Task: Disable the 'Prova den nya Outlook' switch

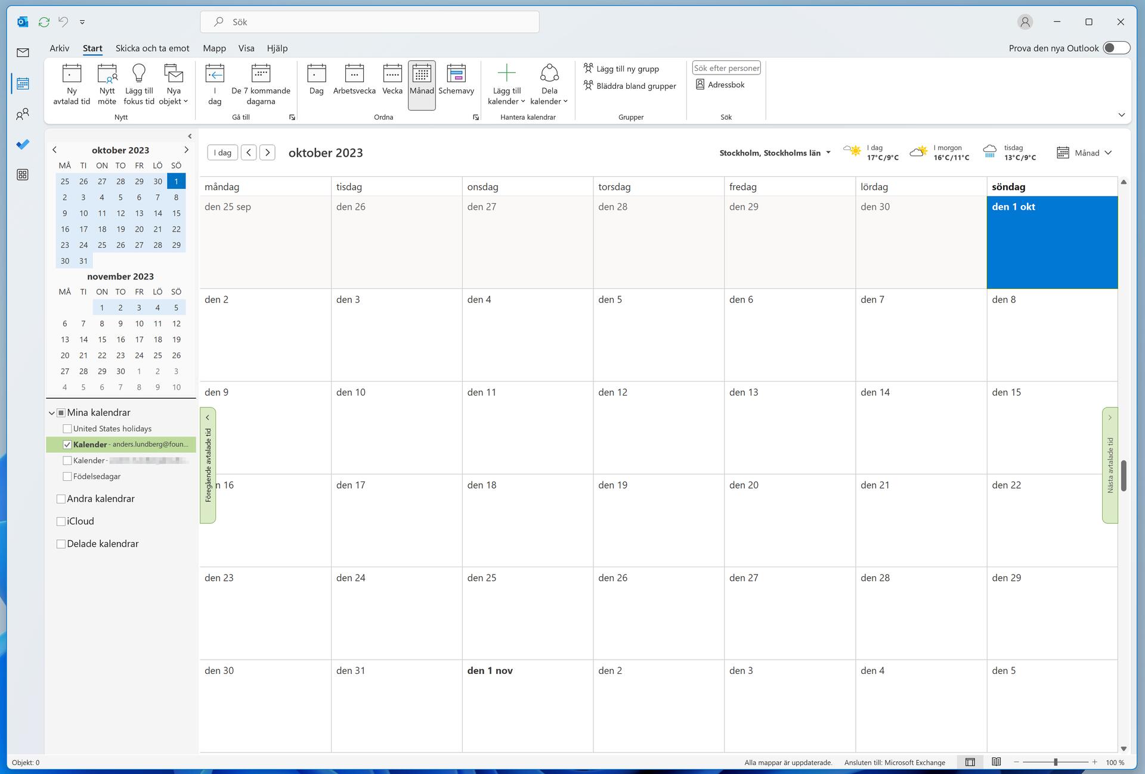Action: 1116,48
